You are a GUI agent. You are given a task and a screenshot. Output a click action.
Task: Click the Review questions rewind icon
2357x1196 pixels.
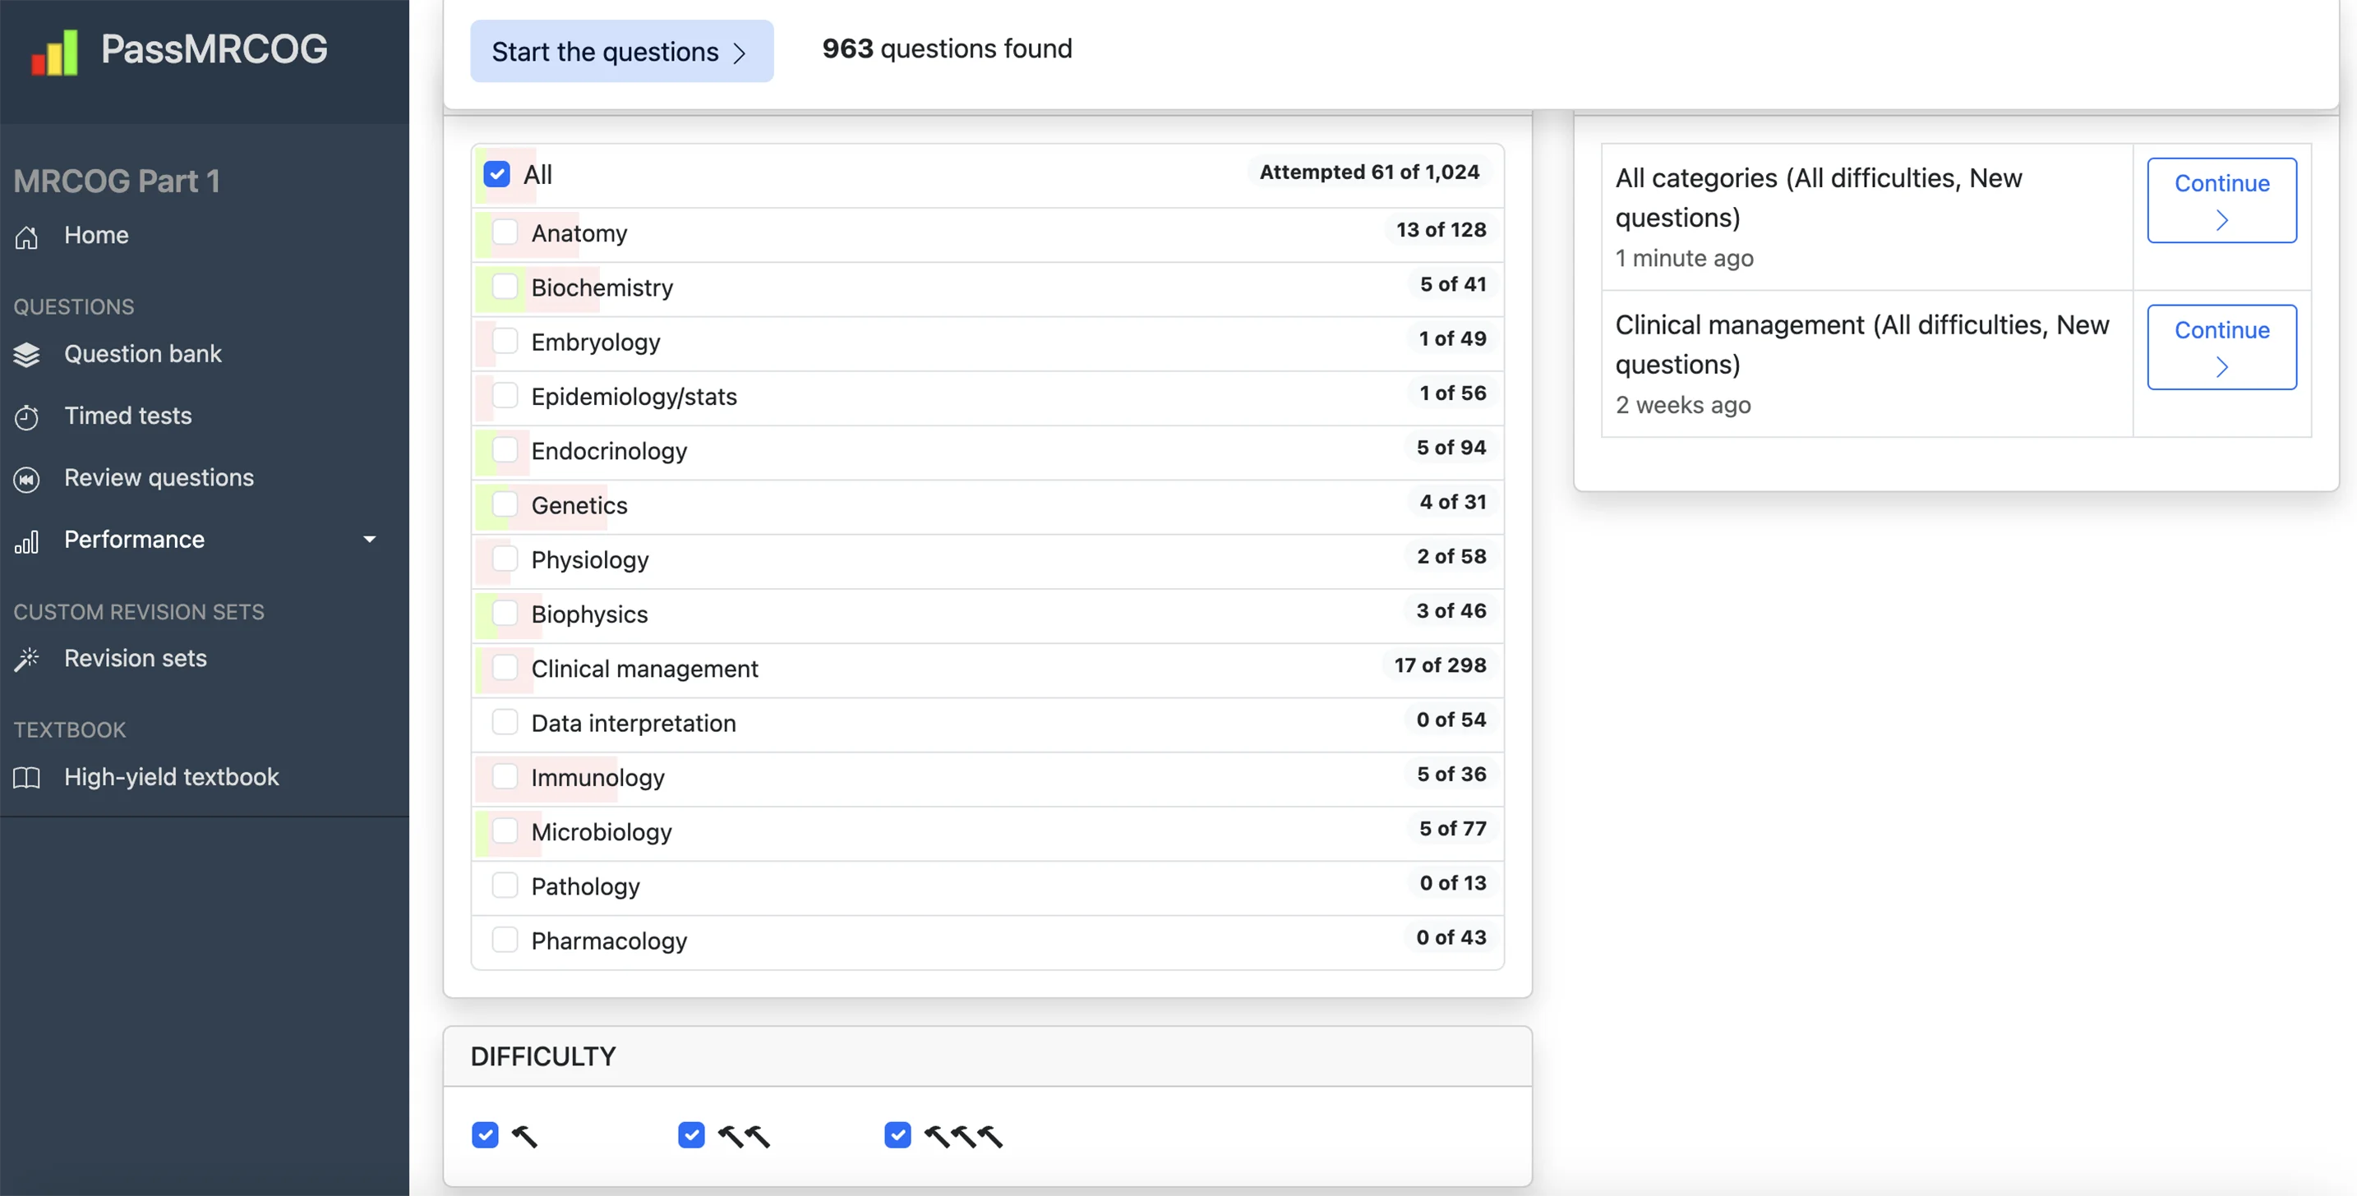26,479
